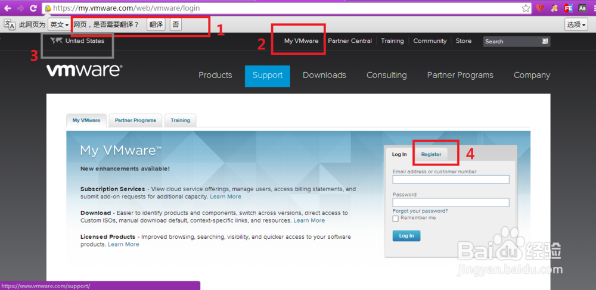The width and height of the screenshot is (596, 290).
Task: Click the search magnifier icon in the Search box
Action: click(545, 41)
